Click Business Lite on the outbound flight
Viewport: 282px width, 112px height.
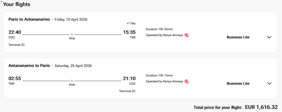(238, 37)
